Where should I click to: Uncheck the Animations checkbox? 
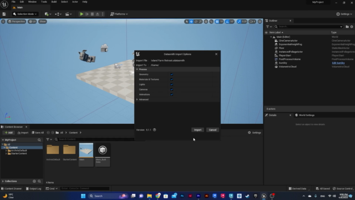click(171, 94)
